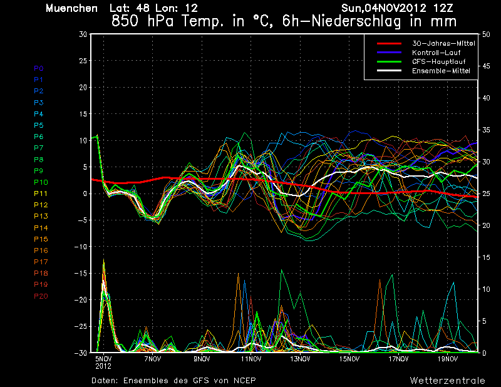
Task: Click the 'Wetterzentrale' credit text
Action: tap(447, 380)
